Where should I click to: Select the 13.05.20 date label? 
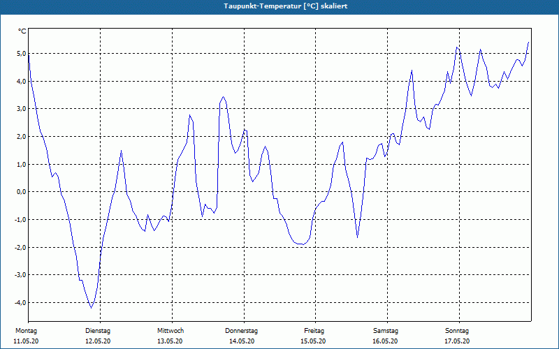170,341
